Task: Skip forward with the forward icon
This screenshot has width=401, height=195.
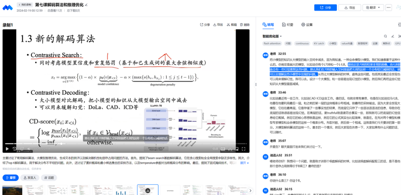Action: pos(22,149)
